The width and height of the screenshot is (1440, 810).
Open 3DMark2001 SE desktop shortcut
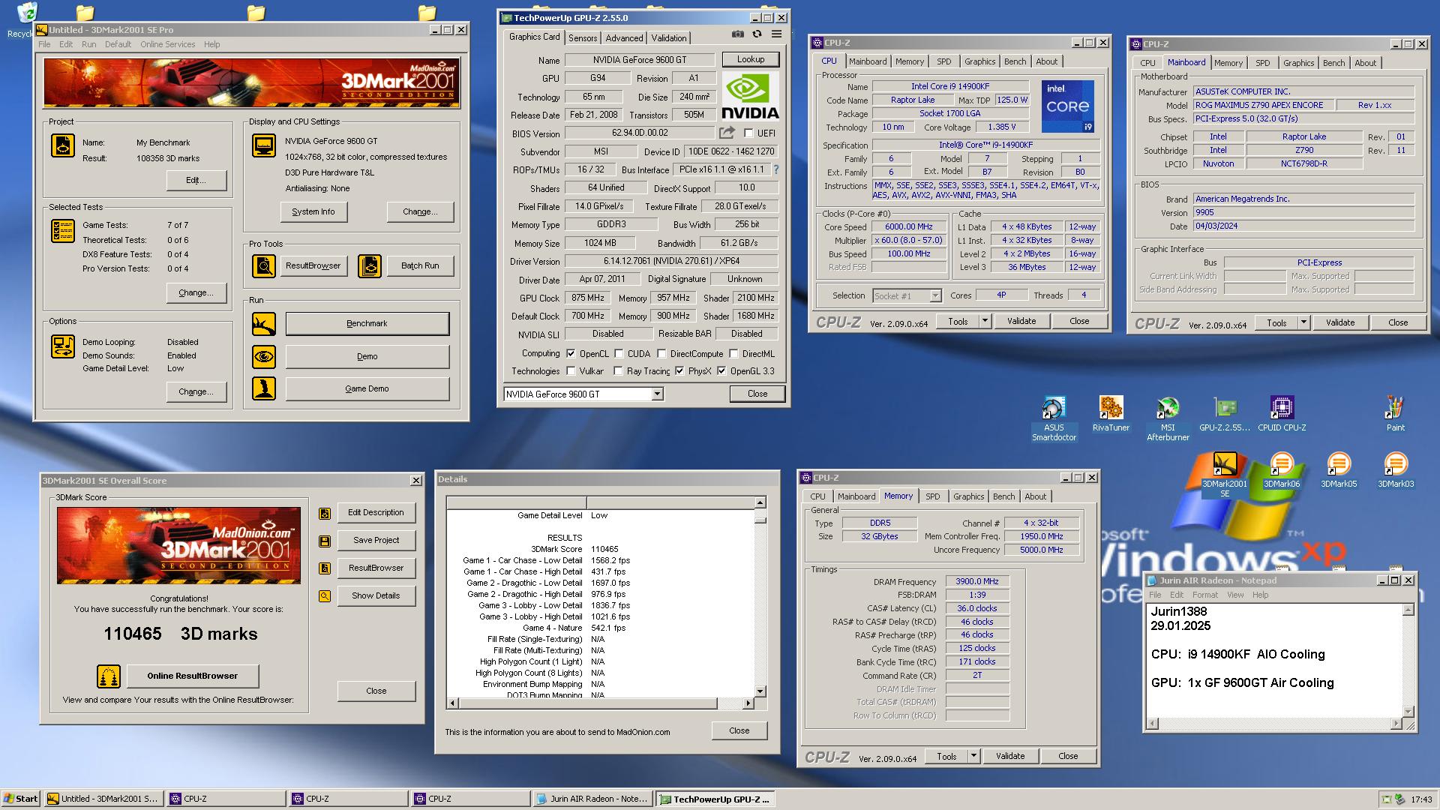pos(1225,475)
